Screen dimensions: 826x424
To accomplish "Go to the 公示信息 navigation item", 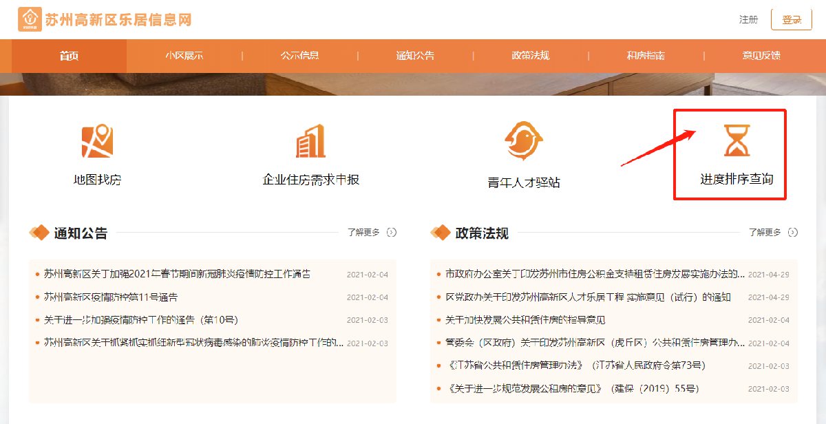I will click(x=299, y=56).
